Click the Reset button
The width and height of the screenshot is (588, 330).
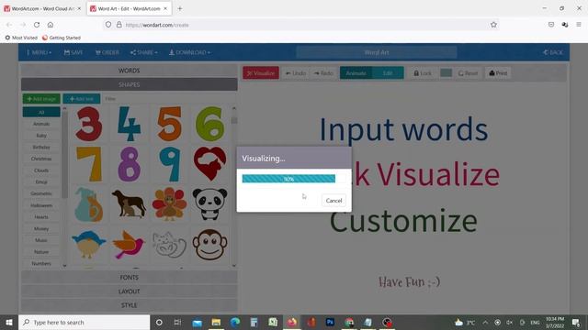pos(468,73)
